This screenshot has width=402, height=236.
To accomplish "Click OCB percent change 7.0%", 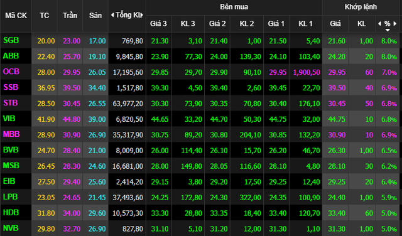I will (389, 72).
